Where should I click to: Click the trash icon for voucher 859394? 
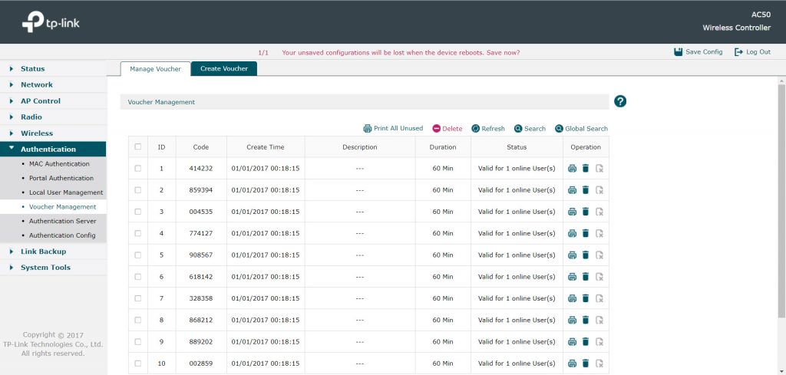click(585, 190)
